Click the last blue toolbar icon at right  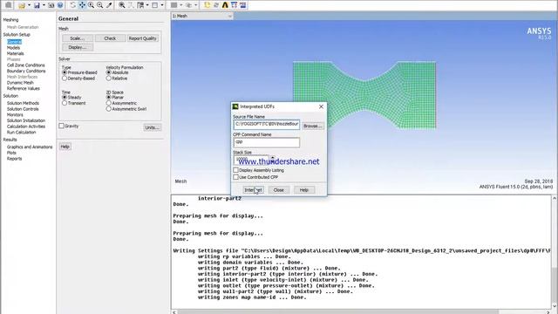(242, 5)
